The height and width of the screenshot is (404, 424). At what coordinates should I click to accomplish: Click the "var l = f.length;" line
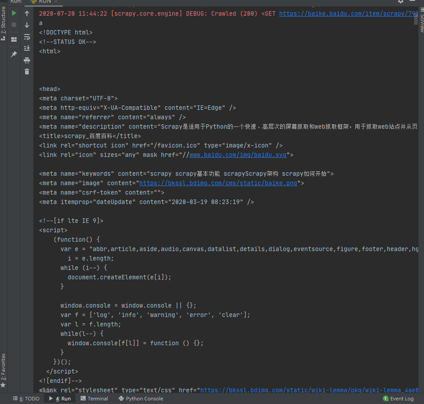click(91, 325)
